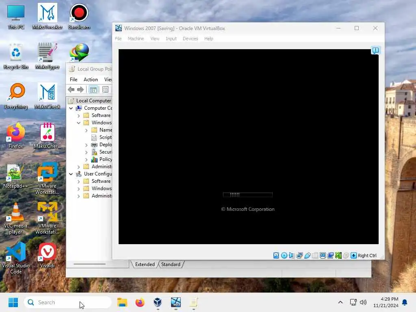416x312 pixels.
Task: Open the VirtualBox Help menu
Action: point(208,39)
